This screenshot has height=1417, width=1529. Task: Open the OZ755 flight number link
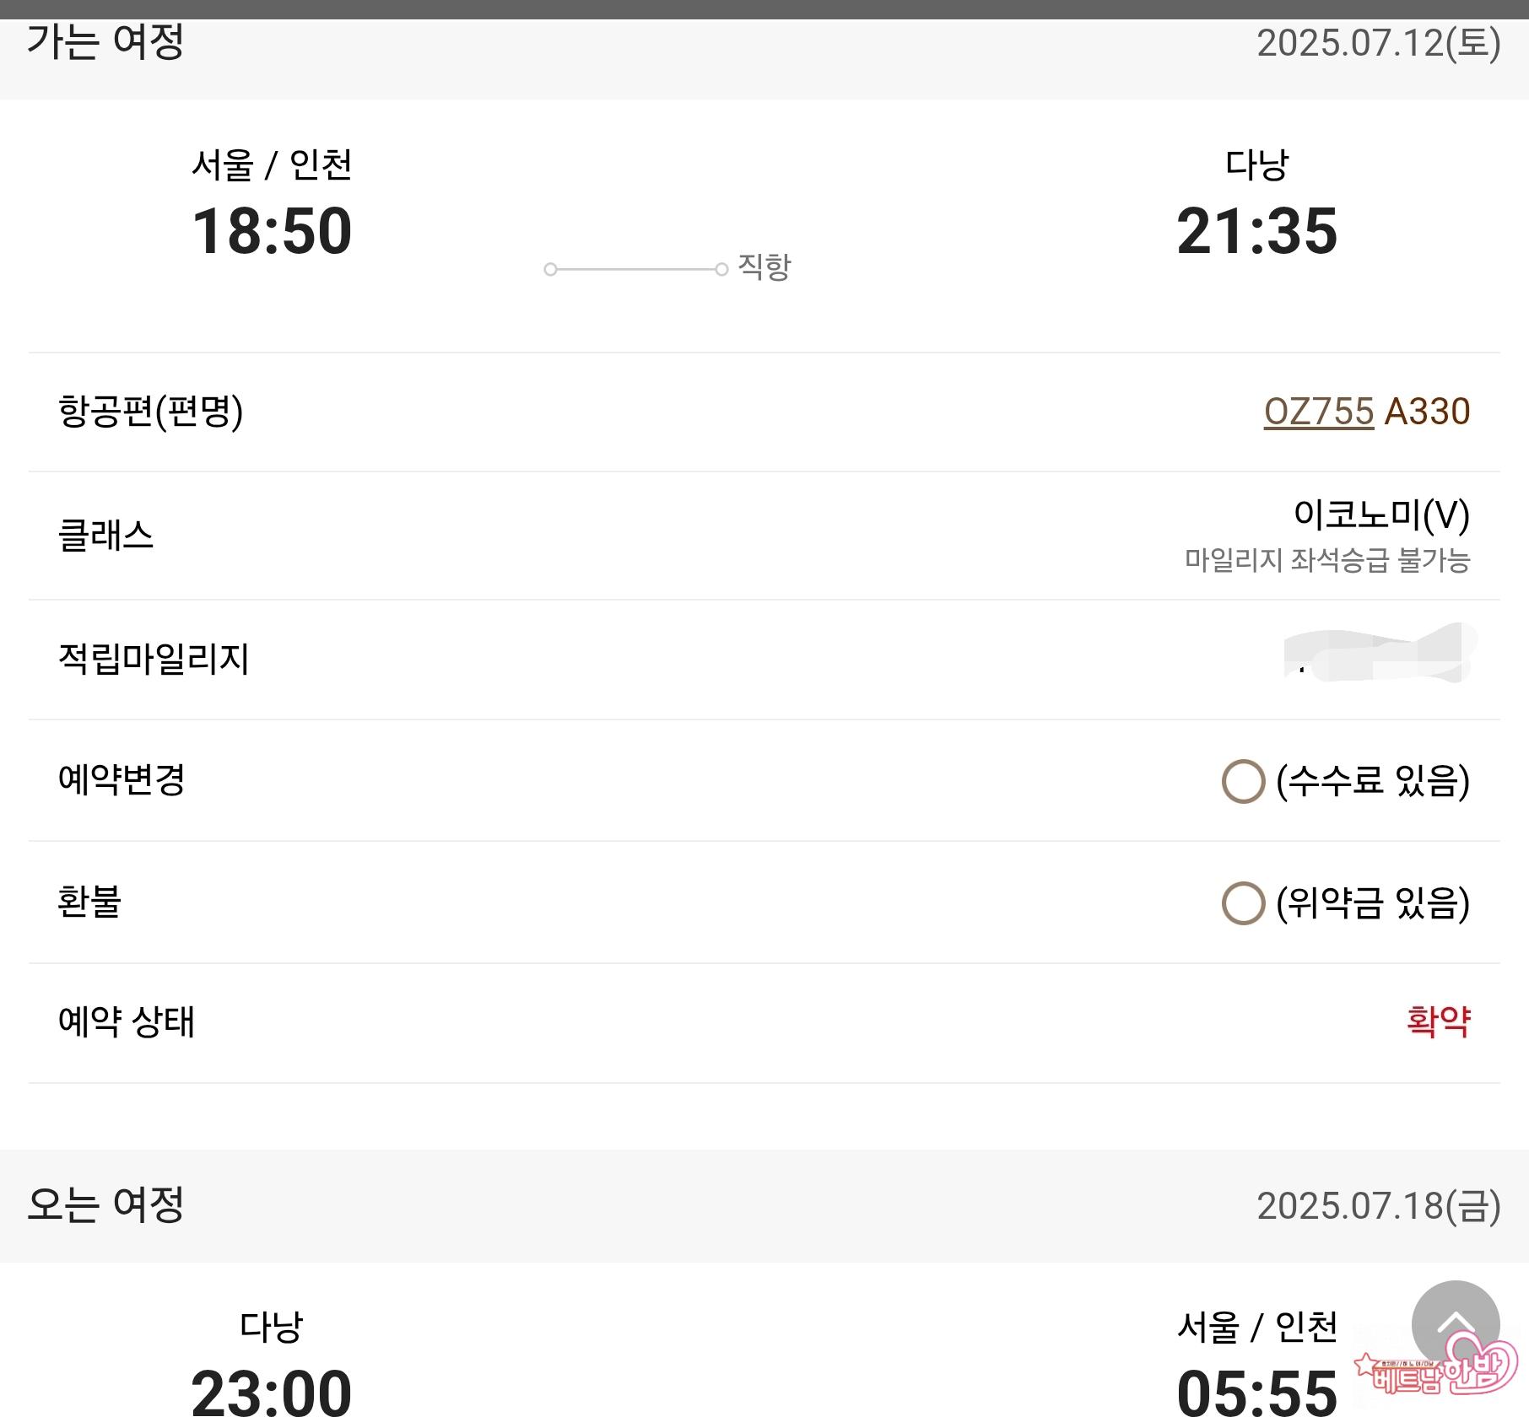pos(1318,412)
